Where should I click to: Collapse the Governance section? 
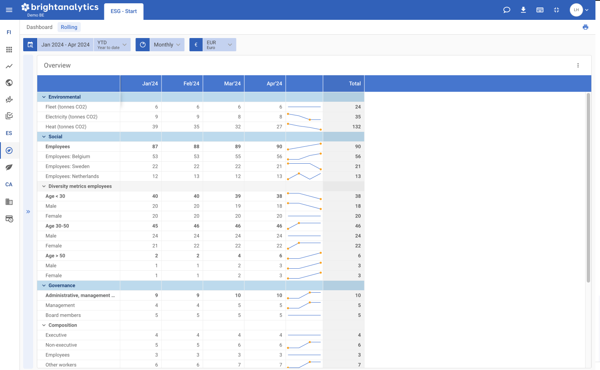point(43,285)
